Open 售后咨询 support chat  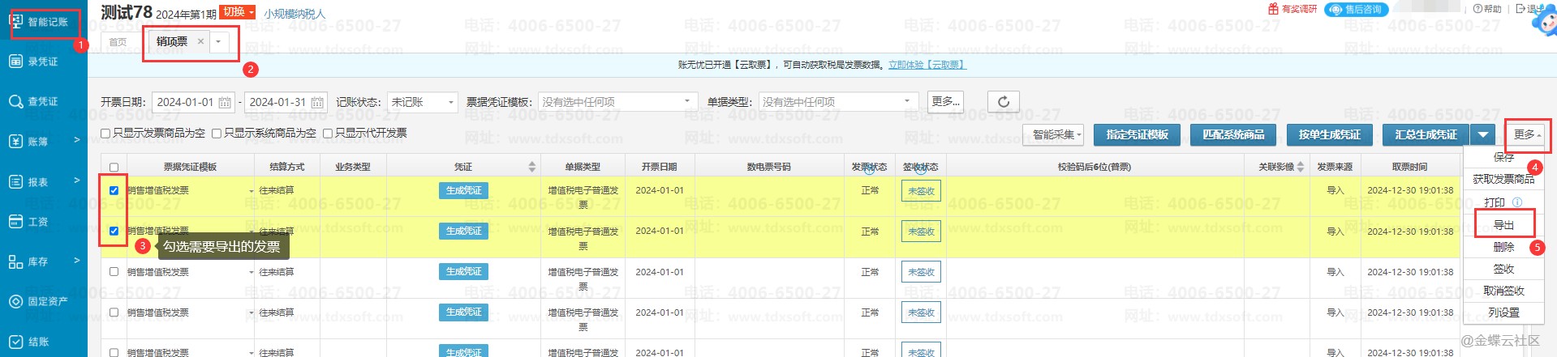pyautogui.click(x=1356, y=10)
